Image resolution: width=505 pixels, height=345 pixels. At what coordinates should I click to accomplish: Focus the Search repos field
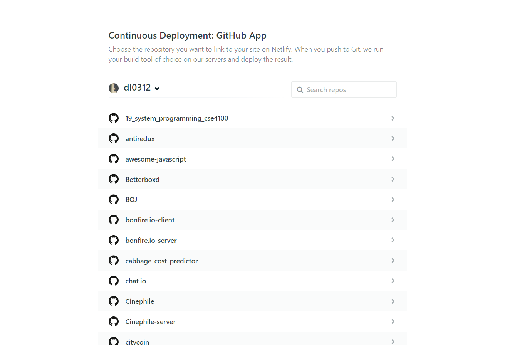click(344, 89)
